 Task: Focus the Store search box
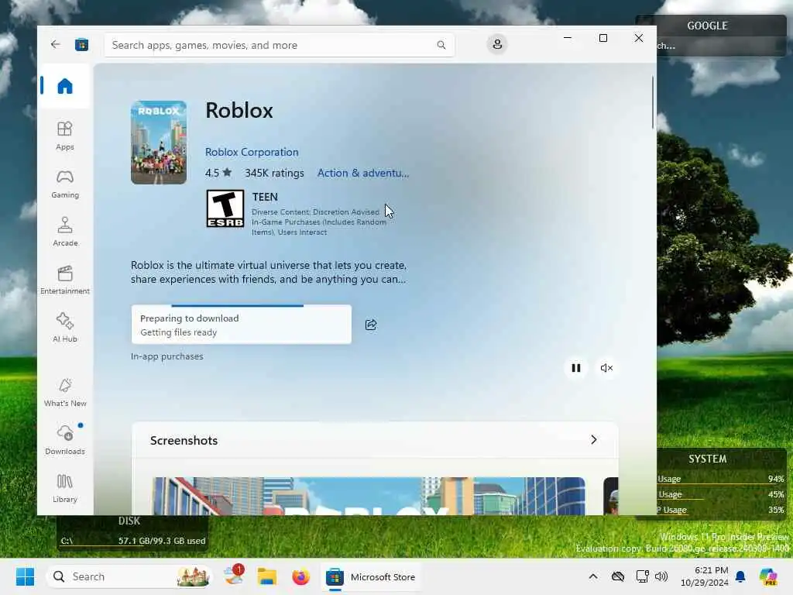pyautogui.click(x=279, y=45)
